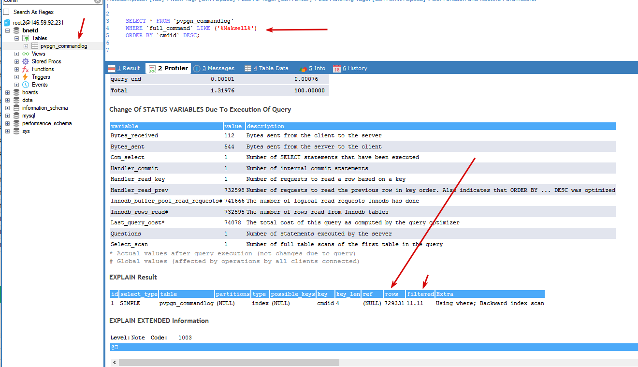
Task: Open the History tab
Action: pyautogui.click(x=350, y=68)
